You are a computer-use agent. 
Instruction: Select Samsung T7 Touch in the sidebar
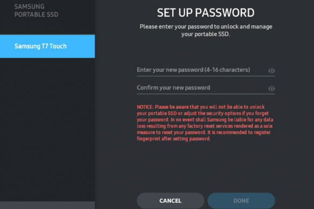pyautogui.click(x=47, y=46)
